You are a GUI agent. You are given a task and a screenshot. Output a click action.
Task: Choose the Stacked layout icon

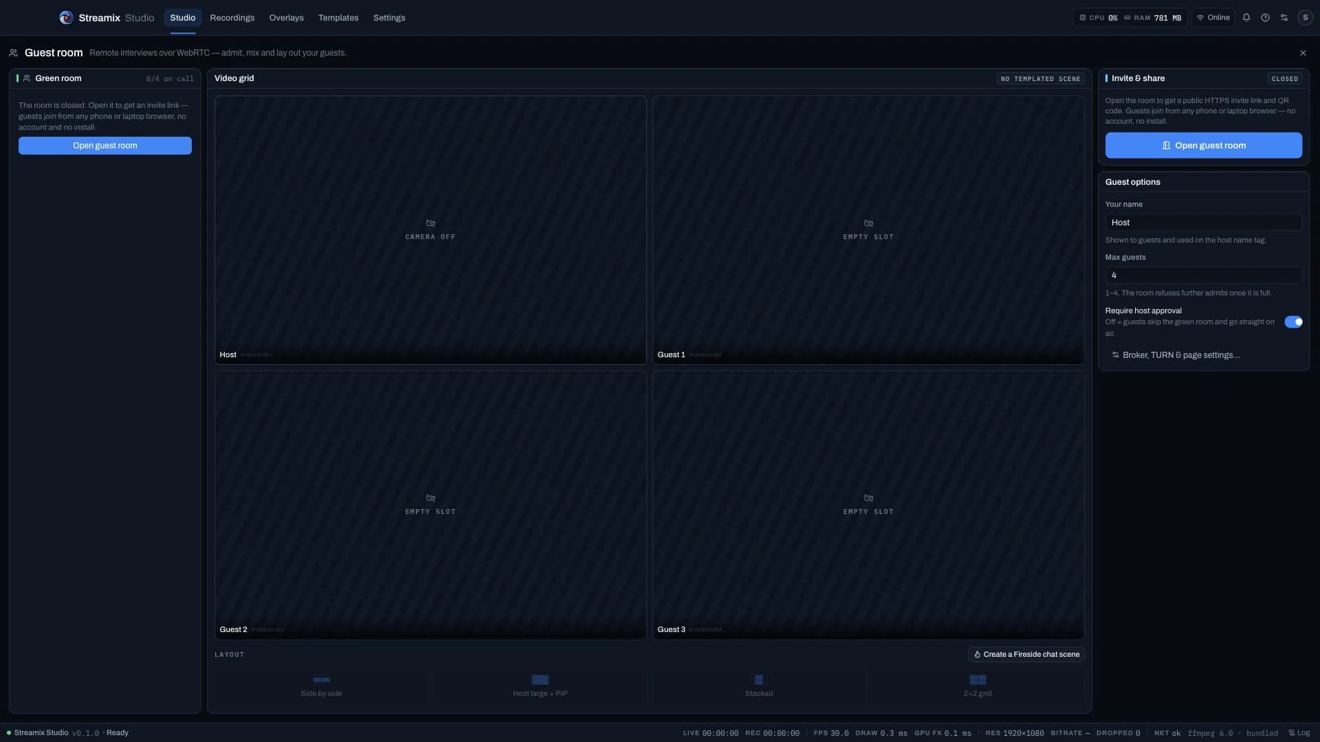coord(759,679)
